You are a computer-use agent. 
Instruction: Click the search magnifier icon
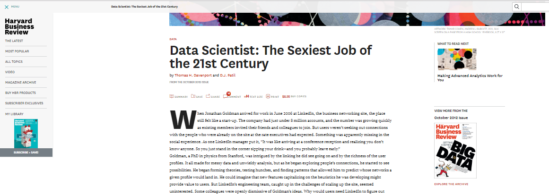516,7
